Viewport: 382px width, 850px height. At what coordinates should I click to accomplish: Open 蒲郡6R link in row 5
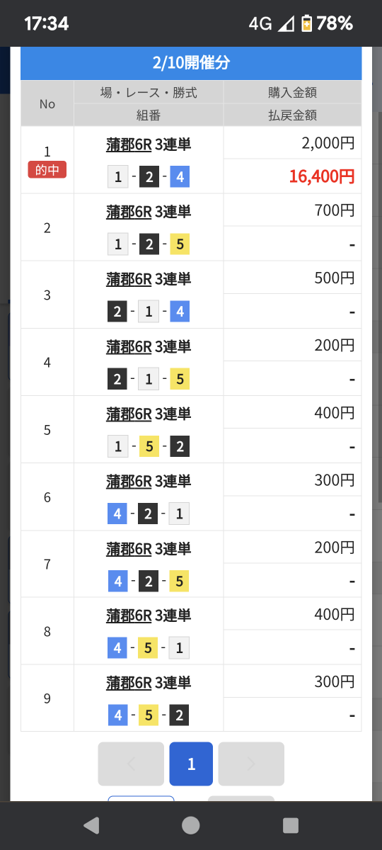point(129,414)
